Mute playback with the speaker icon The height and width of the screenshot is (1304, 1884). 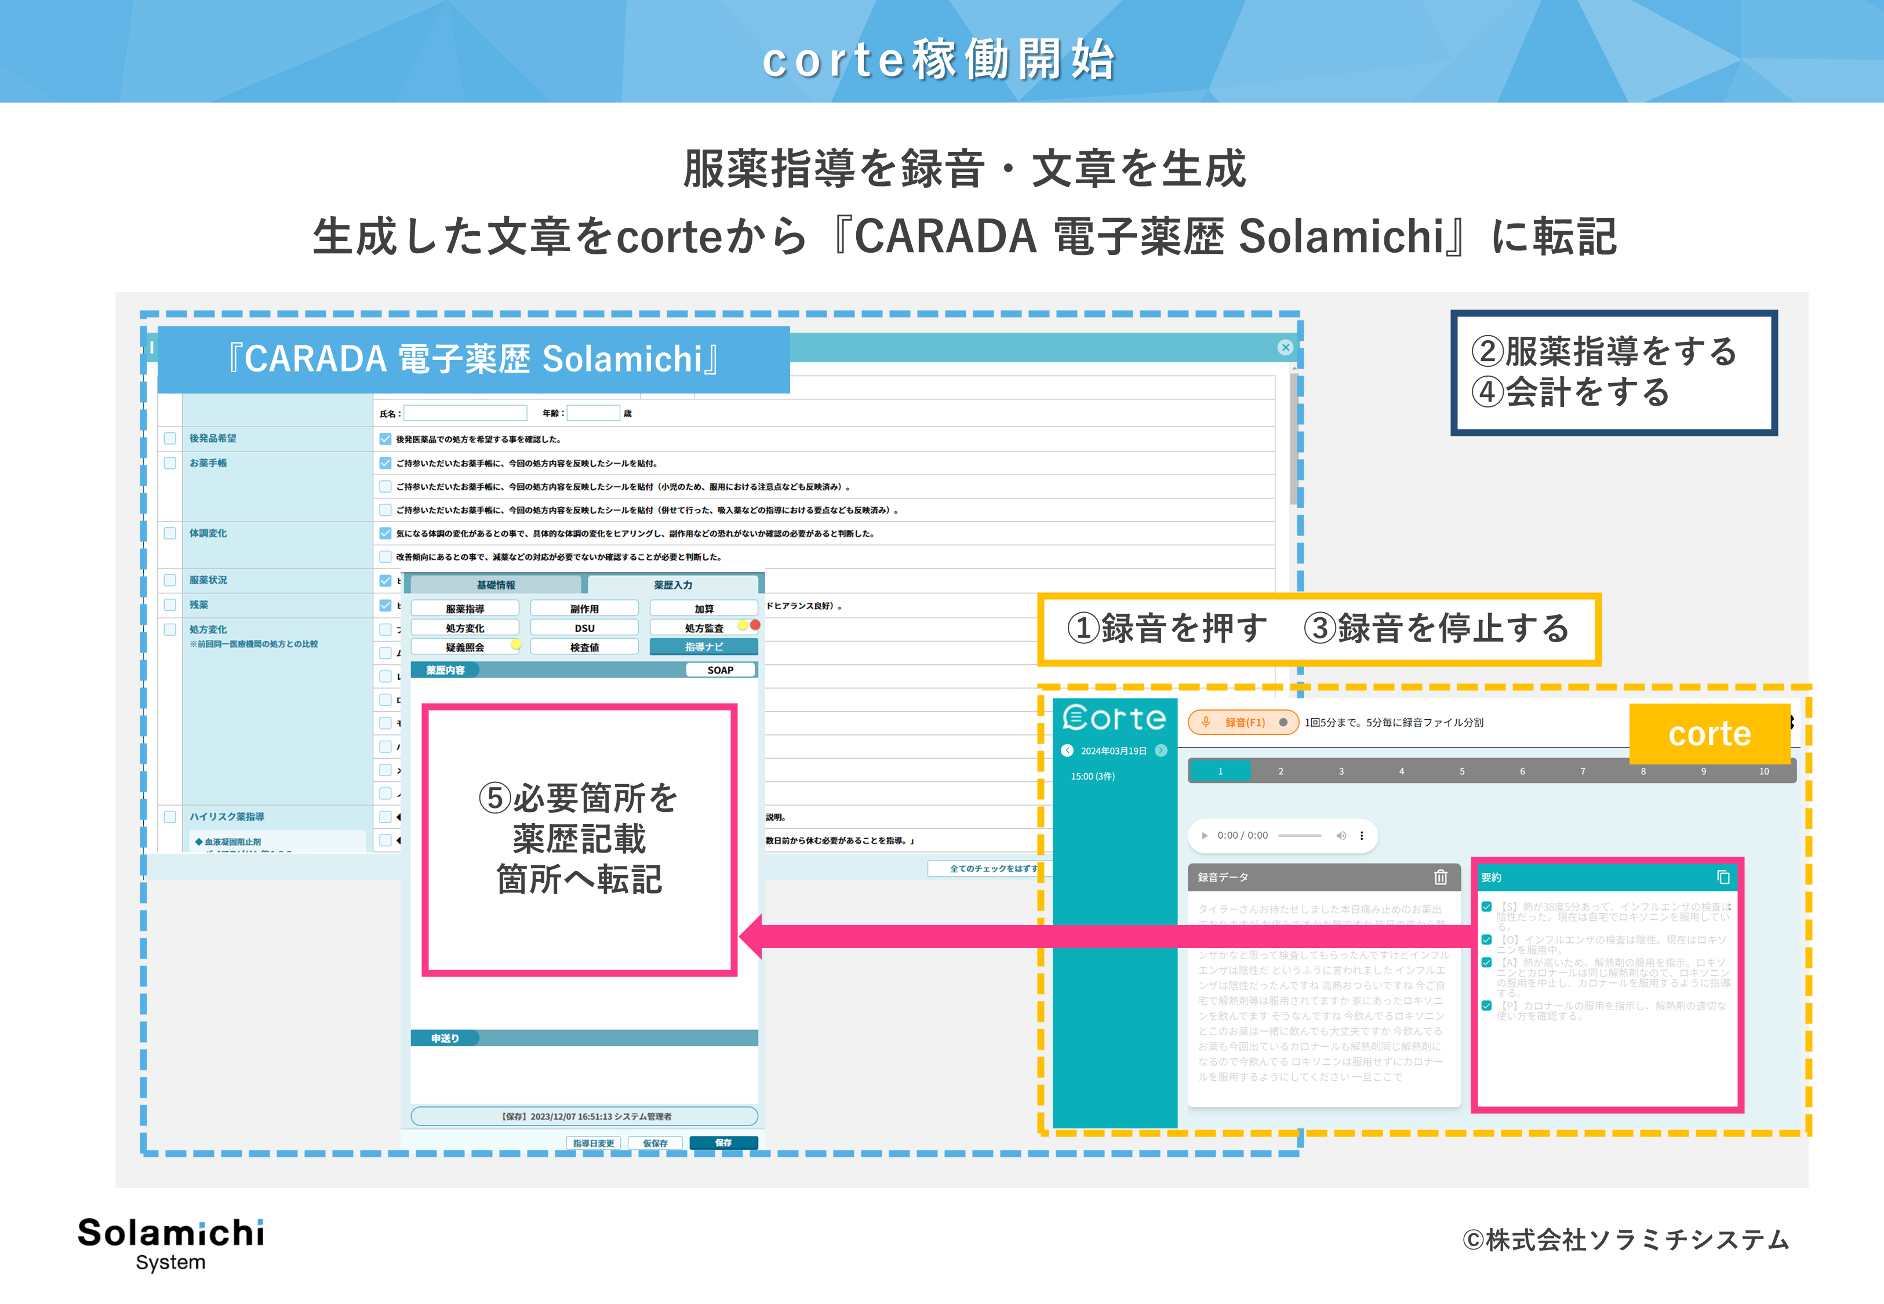[1343, 835]
